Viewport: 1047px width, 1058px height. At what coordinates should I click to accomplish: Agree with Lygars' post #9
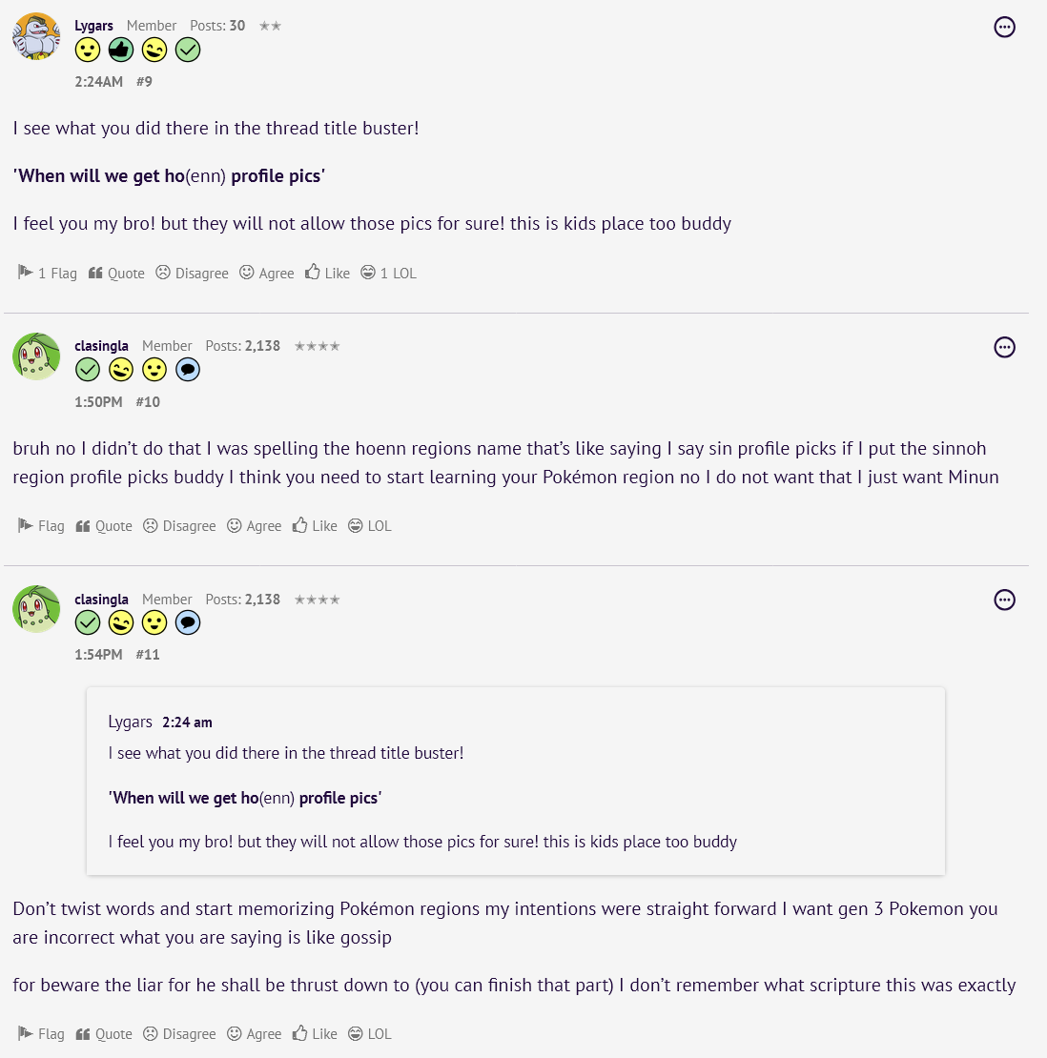click(x=267, y=274)
